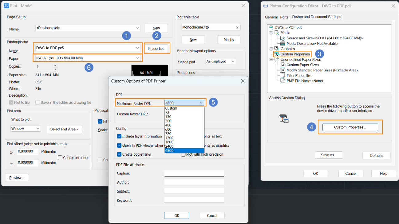Click OK in Custom Options of PDF Printer
This screenshot has height=224, width=399.
coord(177,215)
